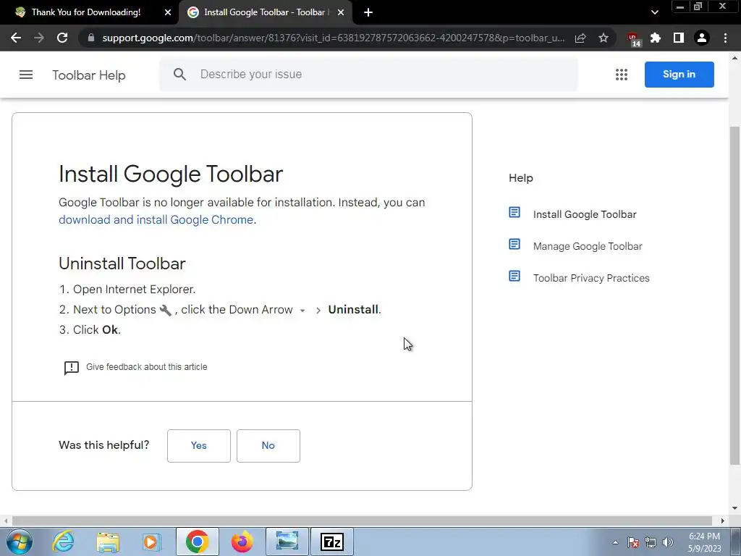Close the 'Install Google Toolbar' tab

click(x=341, y=12)
